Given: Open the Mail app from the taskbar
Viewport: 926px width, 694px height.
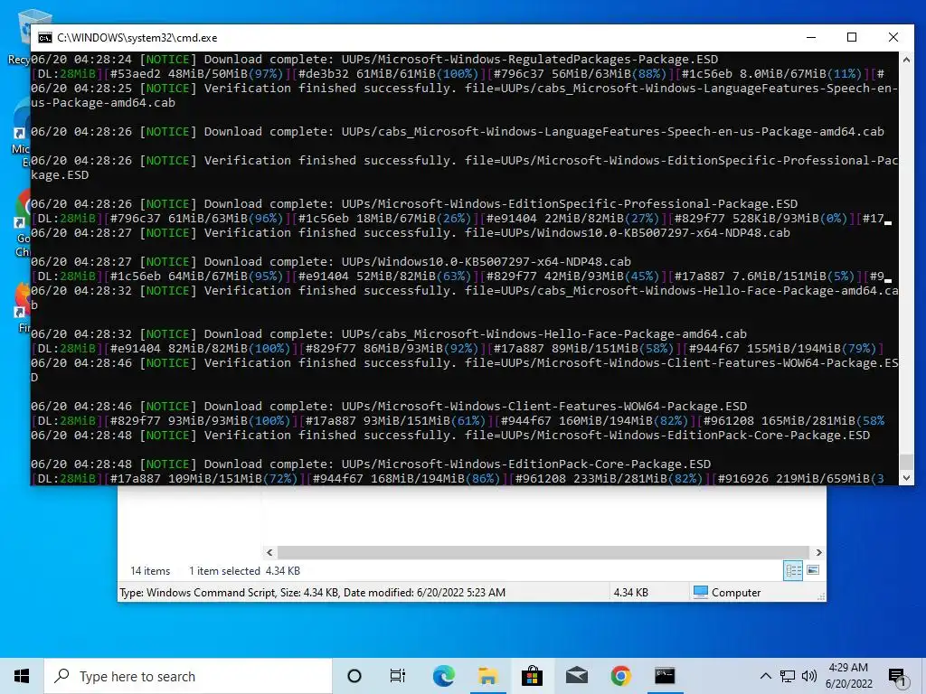Looking at the screenshot, I should click(576, 676).
